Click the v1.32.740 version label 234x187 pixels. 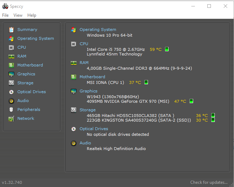coord(12,182)
